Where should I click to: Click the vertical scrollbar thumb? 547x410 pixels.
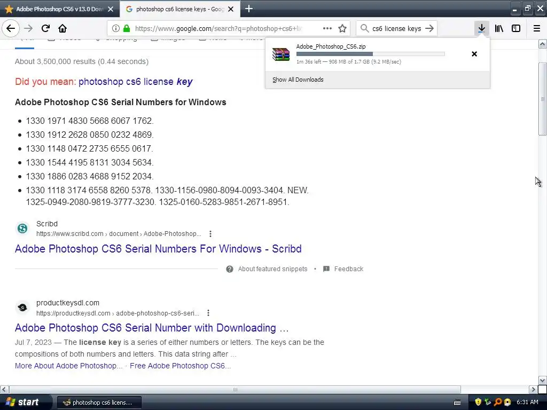click(542, 99)
